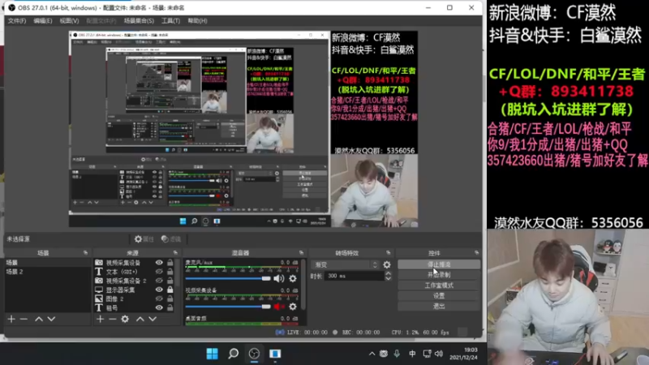Hide the 租号 source eye icon
Image resolution: width=649 pixels, height=365 pixels.
159,308
